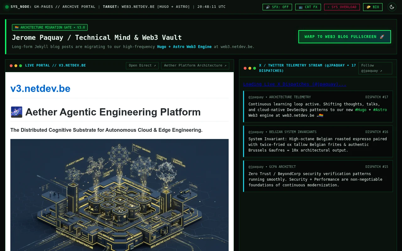Image resolution: width=402 pixels, height=251 pixels.
Task: Click the galaxy emoji beside the Aether heading
Action: pyautogui.click(x=16, y=112)
